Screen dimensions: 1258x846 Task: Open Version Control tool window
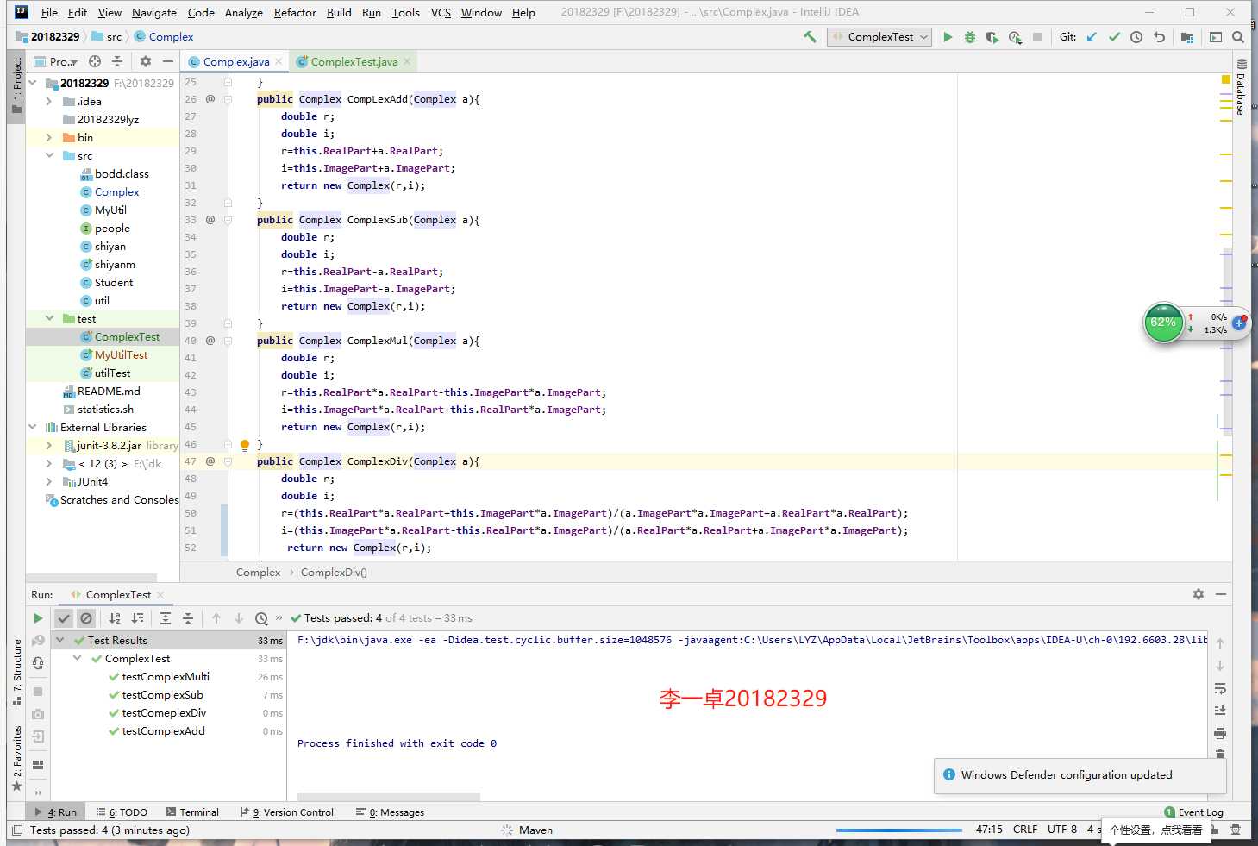[x=286, y=812]
